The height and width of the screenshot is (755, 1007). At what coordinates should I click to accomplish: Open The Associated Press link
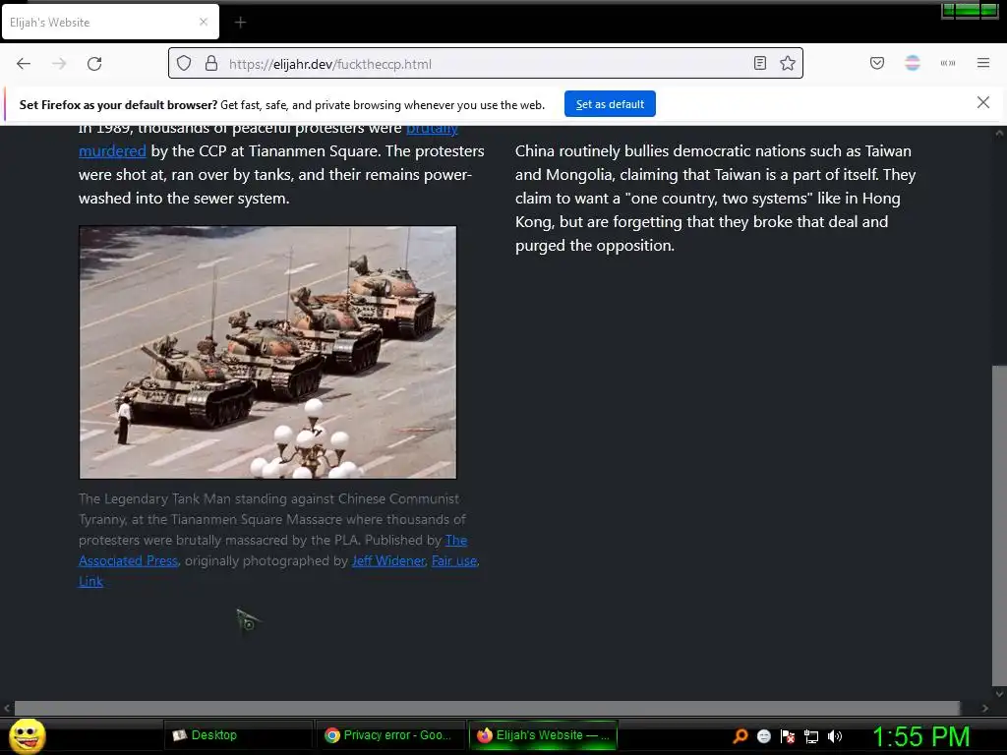128,561
